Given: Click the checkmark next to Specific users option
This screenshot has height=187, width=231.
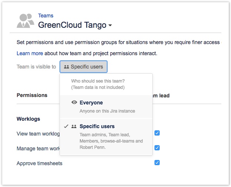Looking at the screenshot, I should (66, 126).
